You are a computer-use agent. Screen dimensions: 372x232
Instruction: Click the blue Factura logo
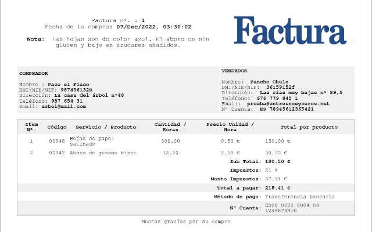coord(290,31)
